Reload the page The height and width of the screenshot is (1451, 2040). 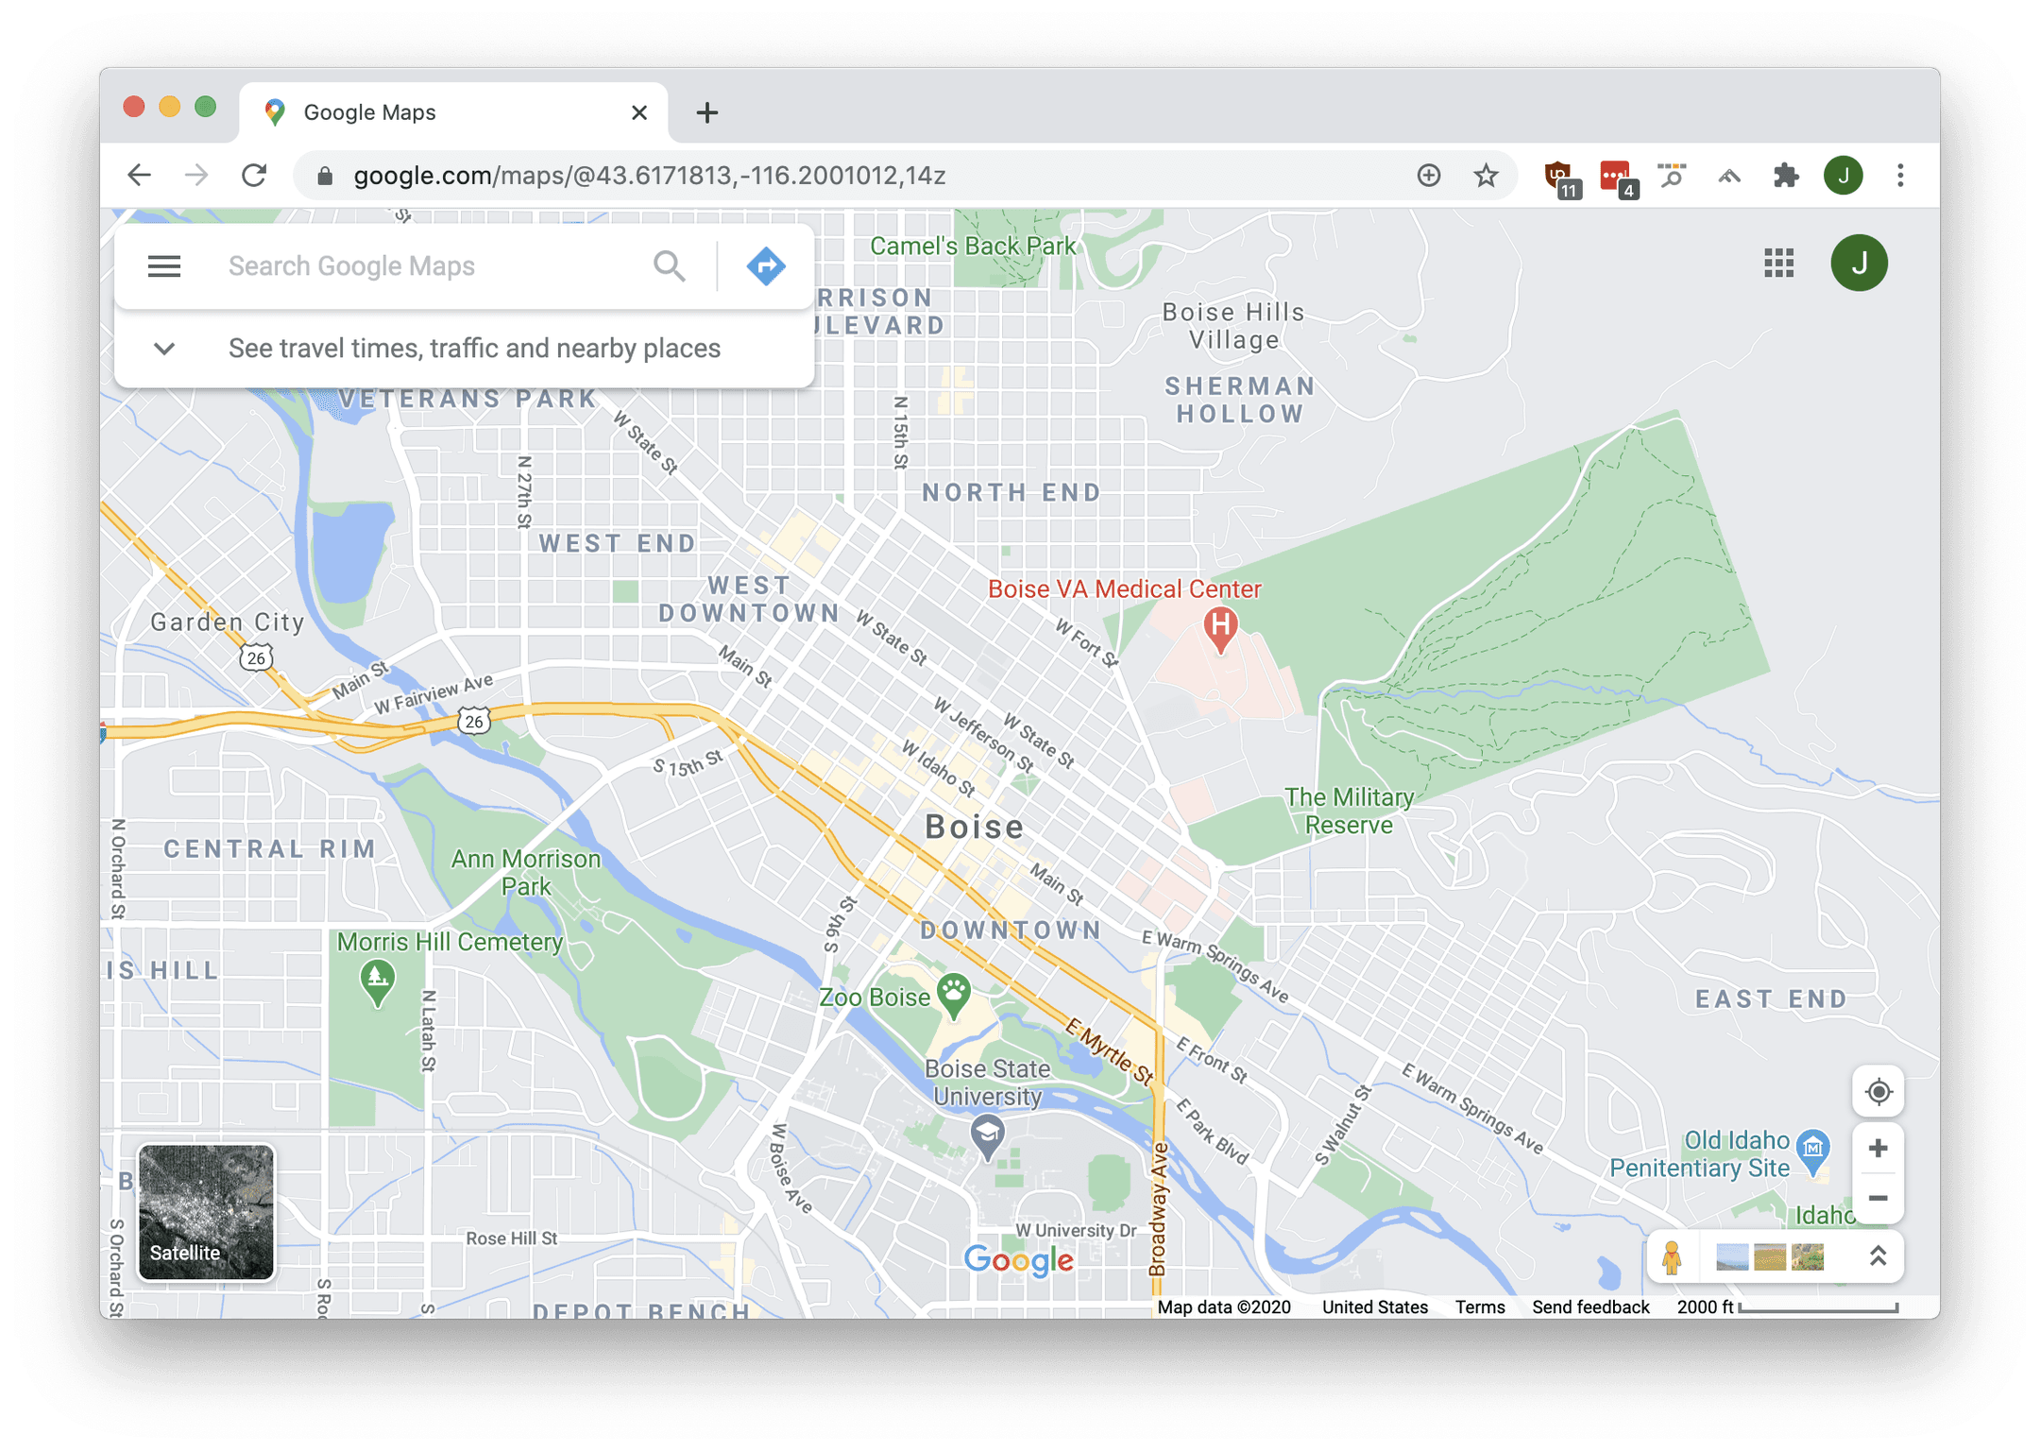click(254, 176)
